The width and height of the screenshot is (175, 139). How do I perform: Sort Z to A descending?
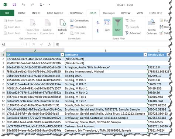pyautogui.click(x=98, y=31)
